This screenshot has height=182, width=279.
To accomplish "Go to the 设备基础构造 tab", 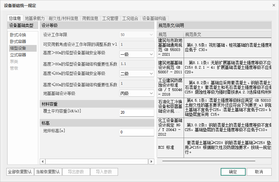I will point(154,18).
